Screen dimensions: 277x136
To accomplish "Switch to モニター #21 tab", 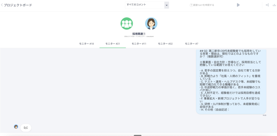I will (113, 44).
